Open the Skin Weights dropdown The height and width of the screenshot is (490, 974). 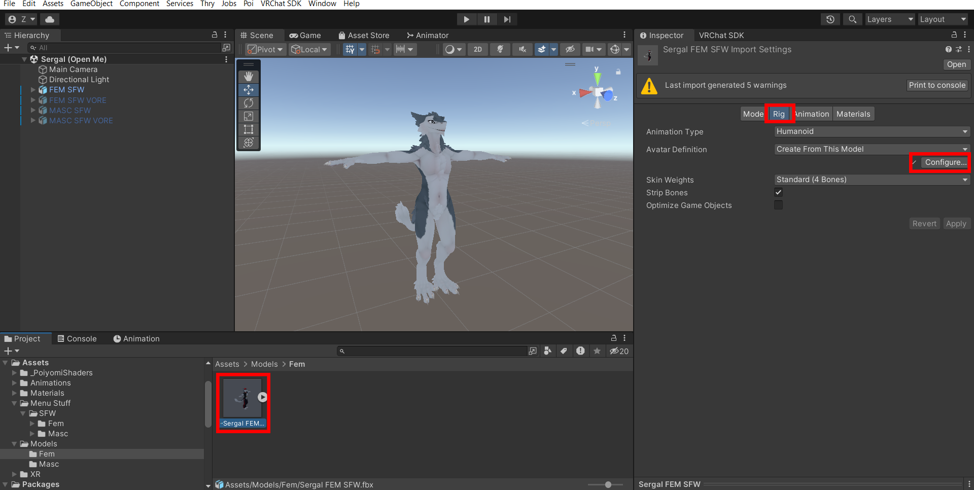pos(872,180)
